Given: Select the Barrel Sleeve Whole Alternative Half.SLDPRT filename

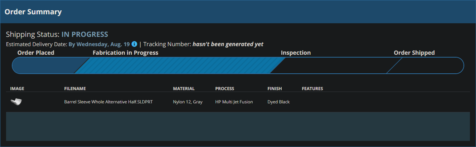Looking at the screenshot, I should coord(108,102).
